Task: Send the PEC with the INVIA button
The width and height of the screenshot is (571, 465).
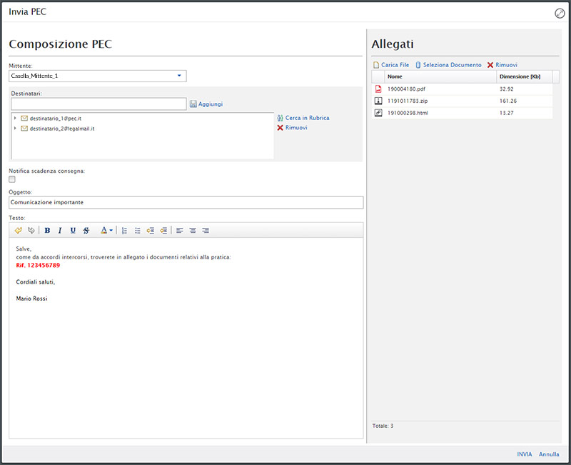Action: 525,454
